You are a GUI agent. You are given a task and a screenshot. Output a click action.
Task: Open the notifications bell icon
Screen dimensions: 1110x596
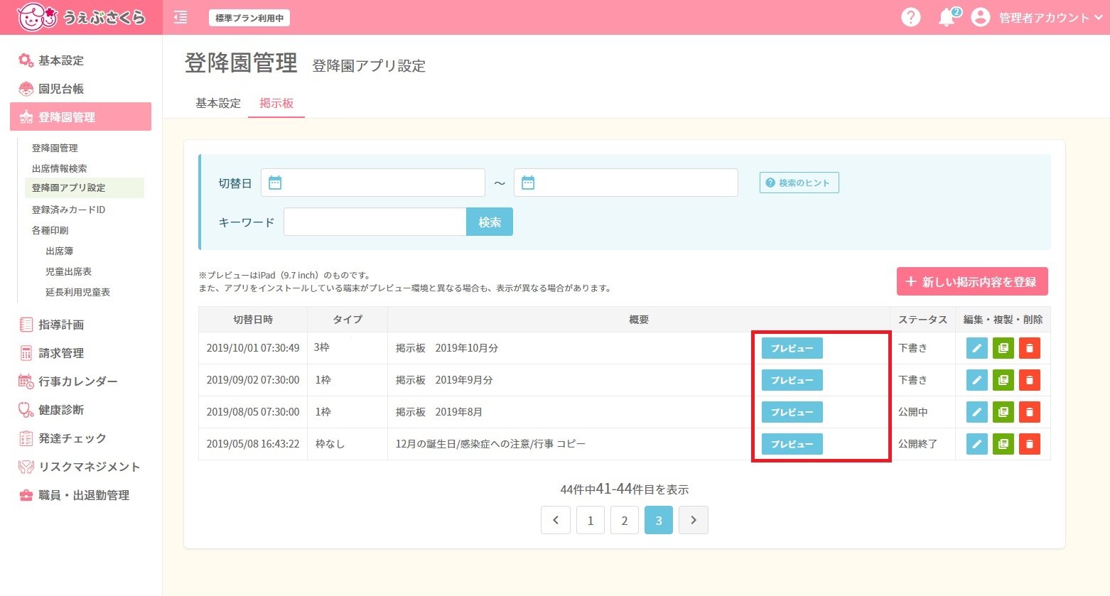point(947,18)
